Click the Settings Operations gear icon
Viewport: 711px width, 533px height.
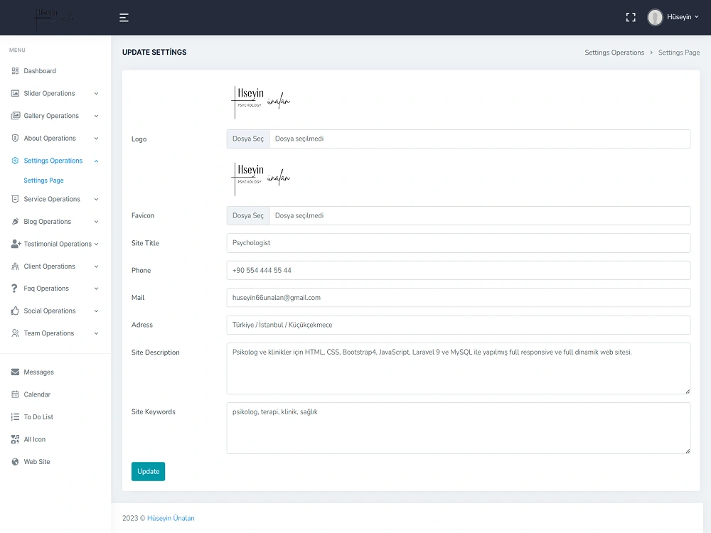pyautogui.click(x=15, y=161)
